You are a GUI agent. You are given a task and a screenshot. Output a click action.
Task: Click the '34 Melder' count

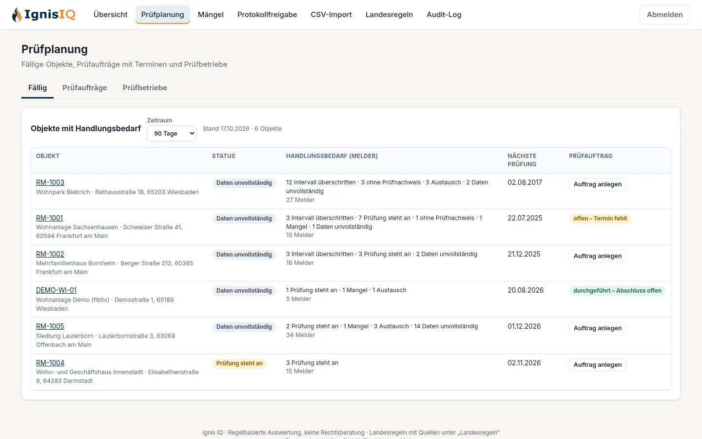click(x=301, y=335)
